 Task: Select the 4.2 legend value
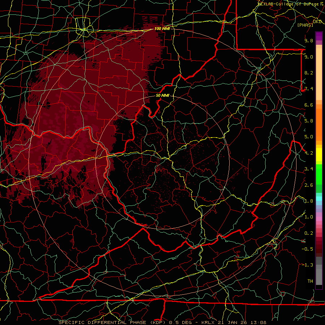coord(309,153)
